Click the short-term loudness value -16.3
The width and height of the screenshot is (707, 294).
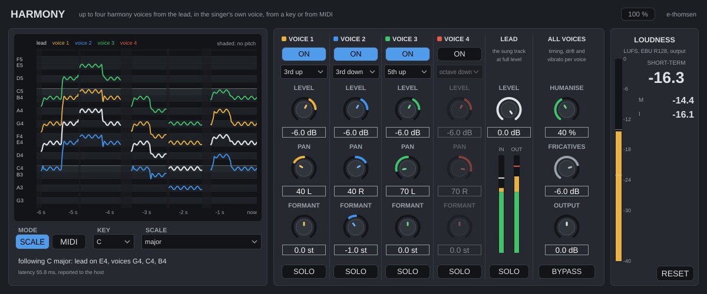666,78
